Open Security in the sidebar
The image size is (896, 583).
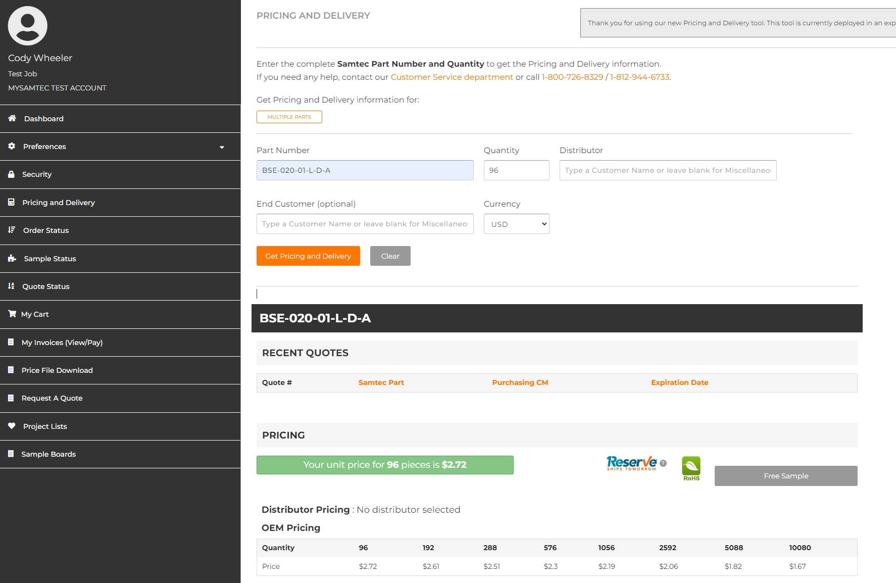(120, 174)
